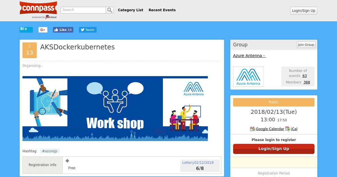Open the Google Calendar link

270,129
